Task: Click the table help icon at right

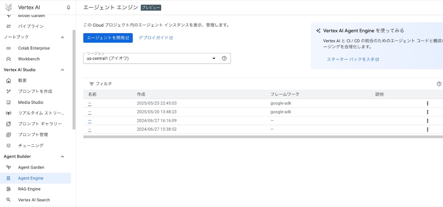Action: 439,84
